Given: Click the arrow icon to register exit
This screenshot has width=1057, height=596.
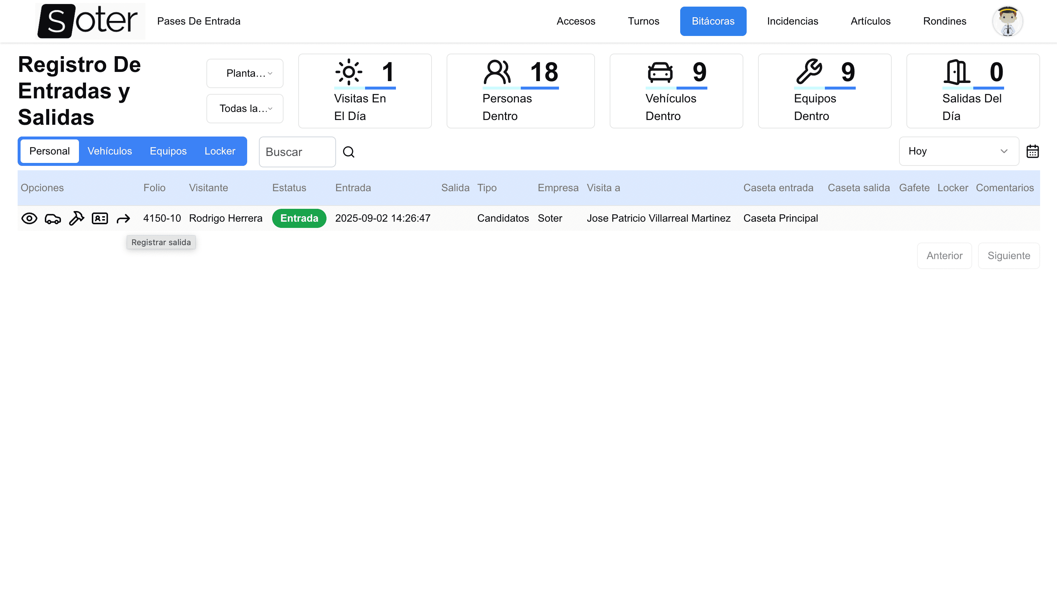Looking at the screenshot, I should pyautogui.click(x=123, y=219).
